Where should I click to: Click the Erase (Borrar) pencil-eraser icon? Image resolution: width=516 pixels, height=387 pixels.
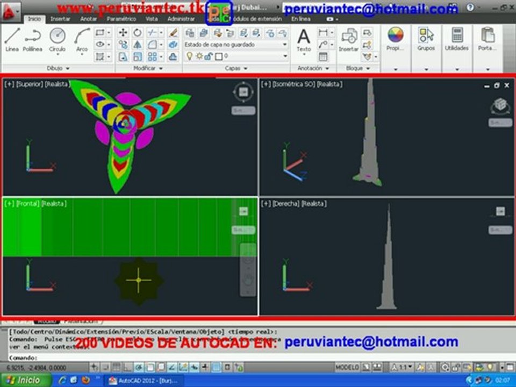173,32
